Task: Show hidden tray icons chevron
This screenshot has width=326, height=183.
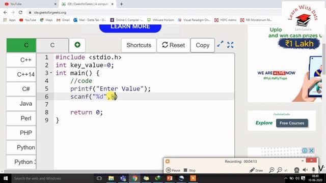Action: [286, 178]
